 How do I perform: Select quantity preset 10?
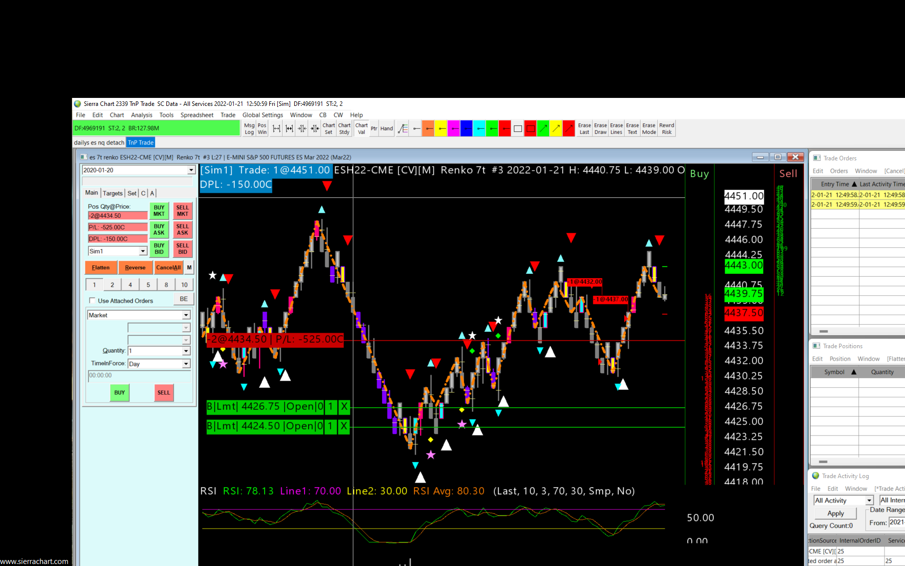pos(184,285)
